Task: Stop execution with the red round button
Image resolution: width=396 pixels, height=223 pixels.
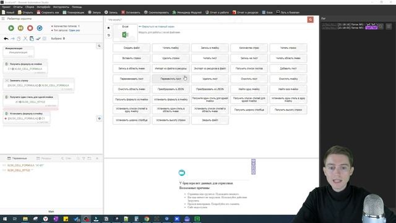Action: tap(30, 28)
